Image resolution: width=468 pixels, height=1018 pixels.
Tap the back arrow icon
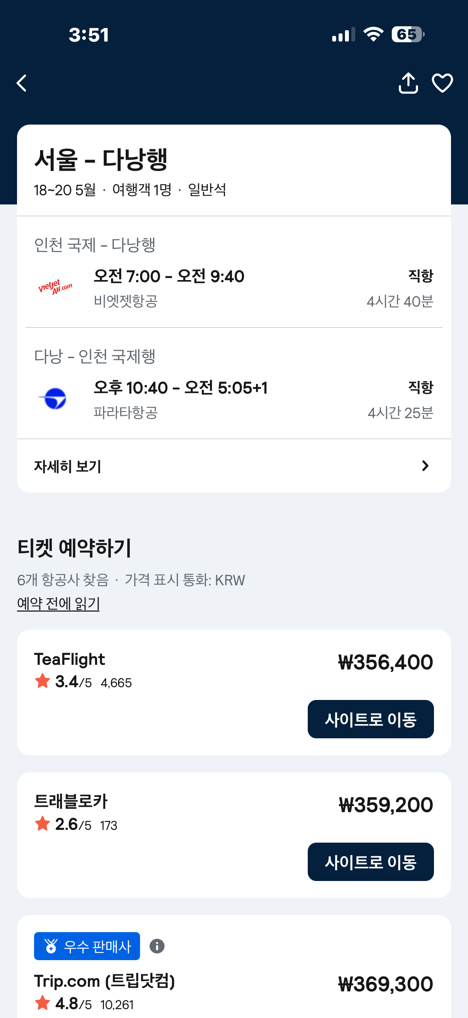[x=22, y=83]
